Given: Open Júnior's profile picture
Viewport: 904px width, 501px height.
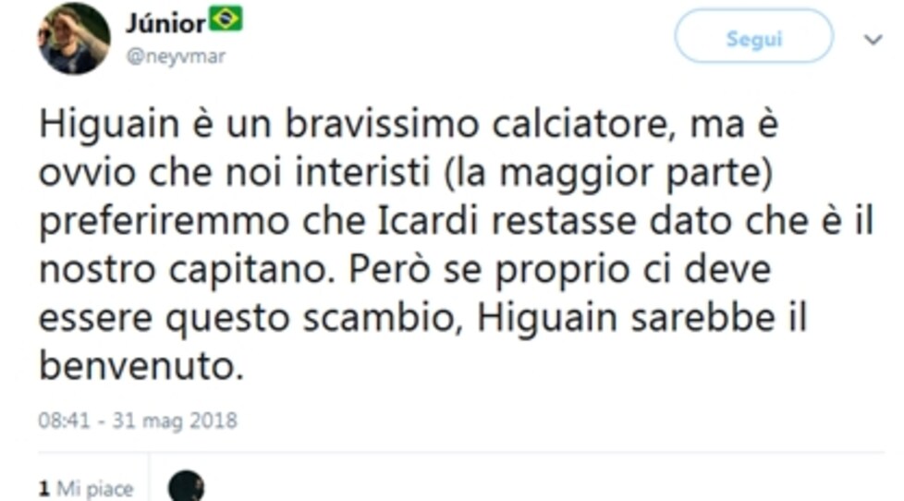Looking at the screenshot, I should click(74, 39).
